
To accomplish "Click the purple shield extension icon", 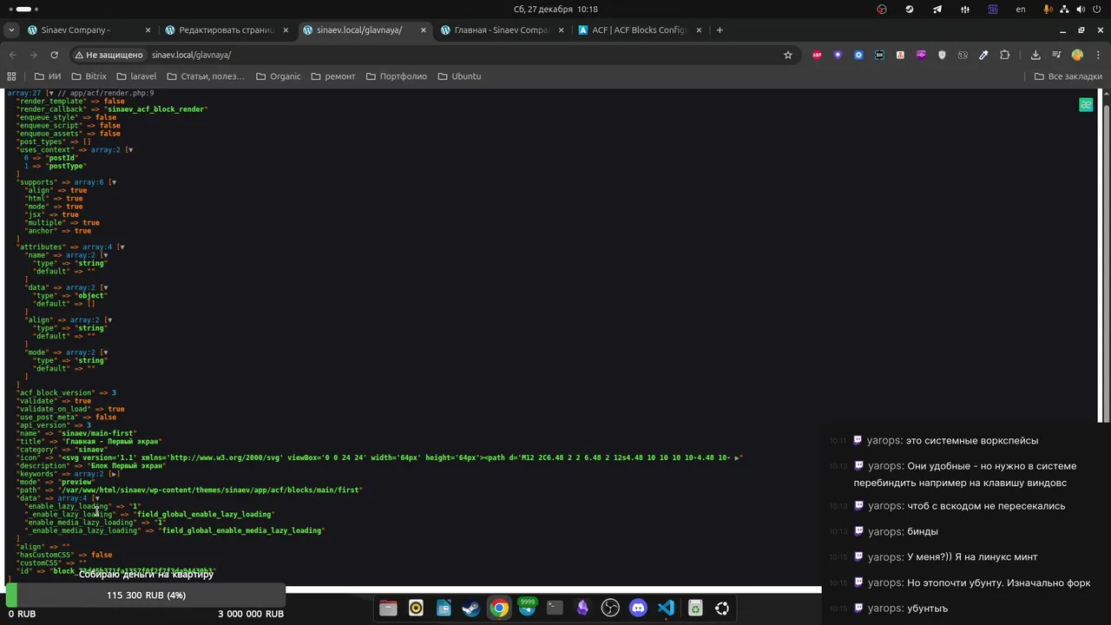I will [x=838, y=55].
